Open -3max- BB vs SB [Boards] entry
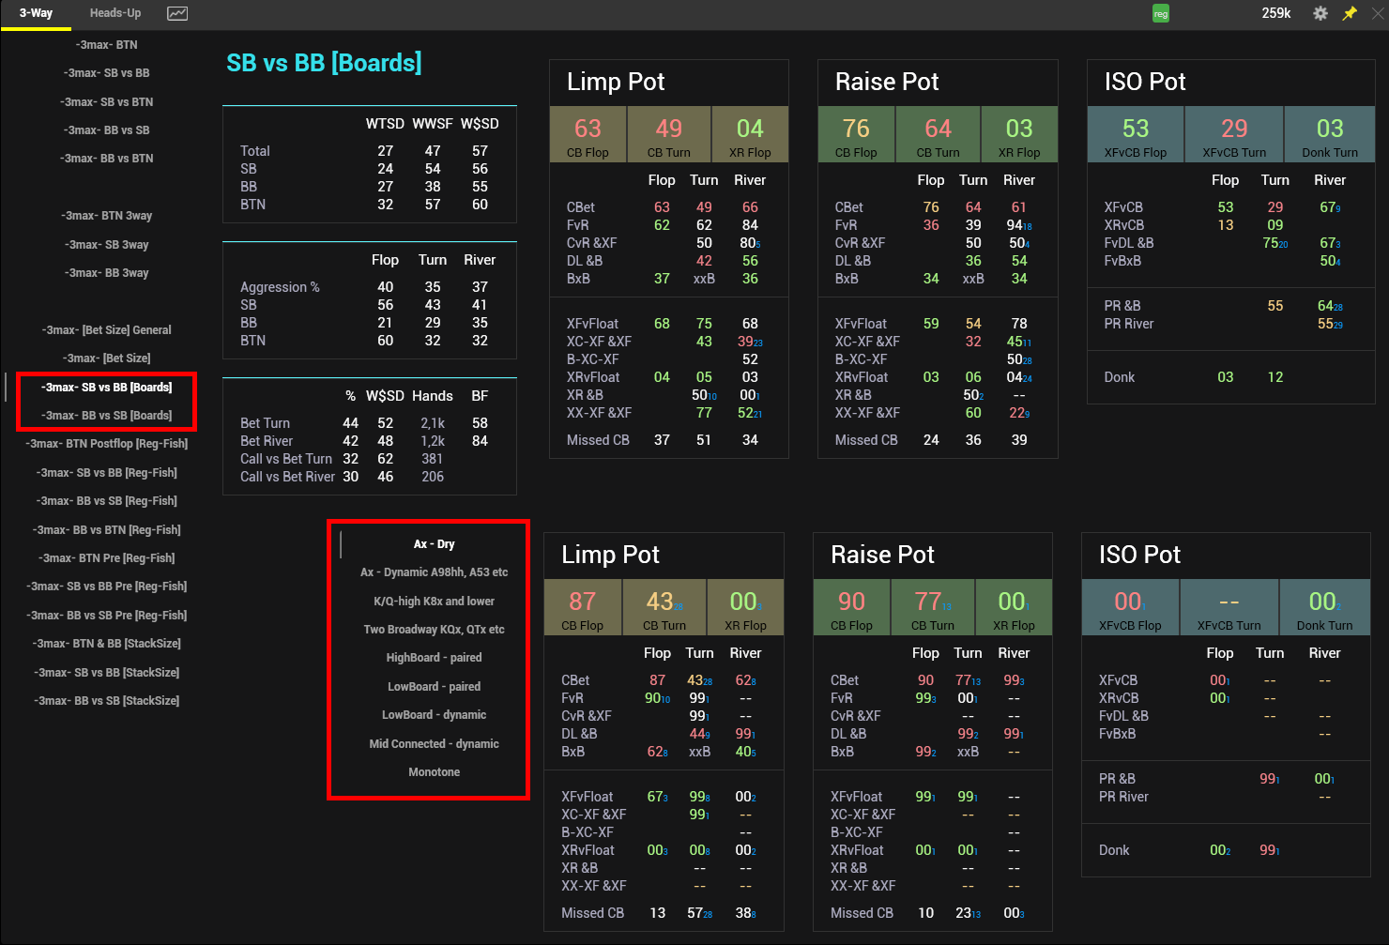 click(107, 416)
